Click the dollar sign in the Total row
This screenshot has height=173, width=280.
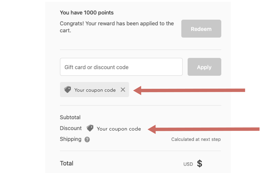pyautogui.click(x=200, y=164)
